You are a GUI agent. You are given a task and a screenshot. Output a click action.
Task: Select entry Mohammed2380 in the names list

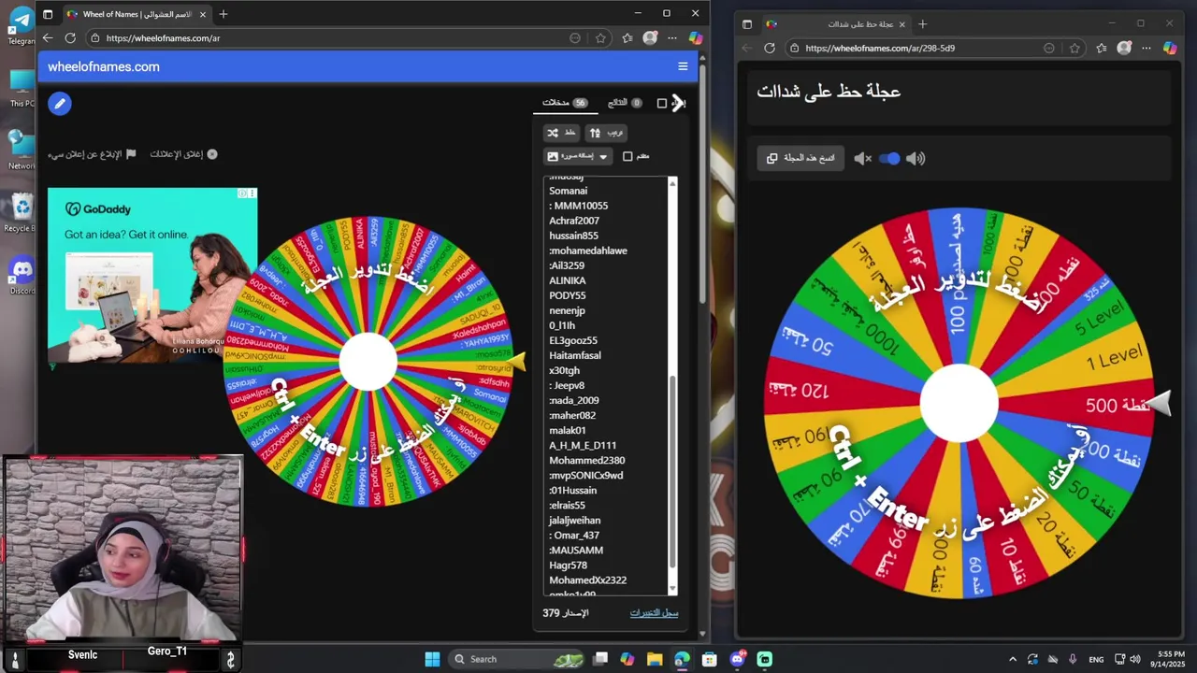point(586,460)
